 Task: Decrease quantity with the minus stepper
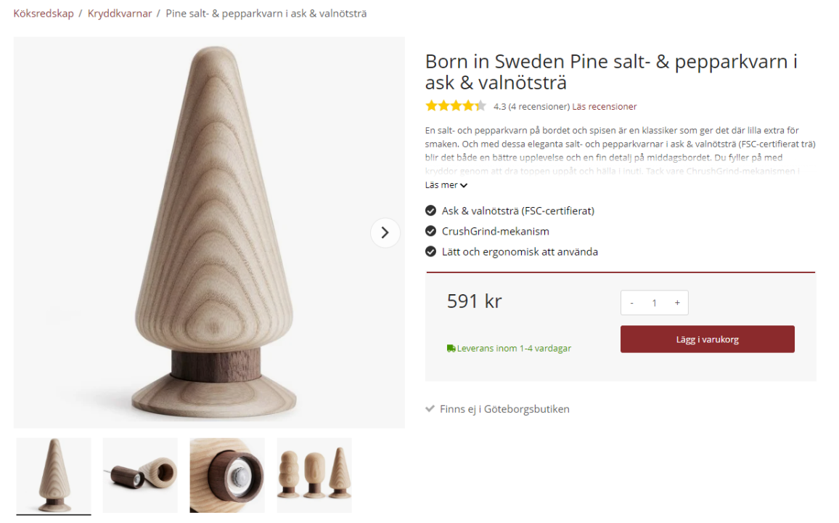[631, 302]
